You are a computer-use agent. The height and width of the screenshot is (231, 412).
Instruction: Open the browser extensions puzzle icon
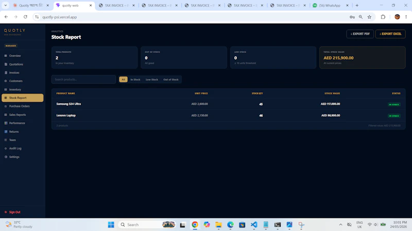[x=383, y=17]
